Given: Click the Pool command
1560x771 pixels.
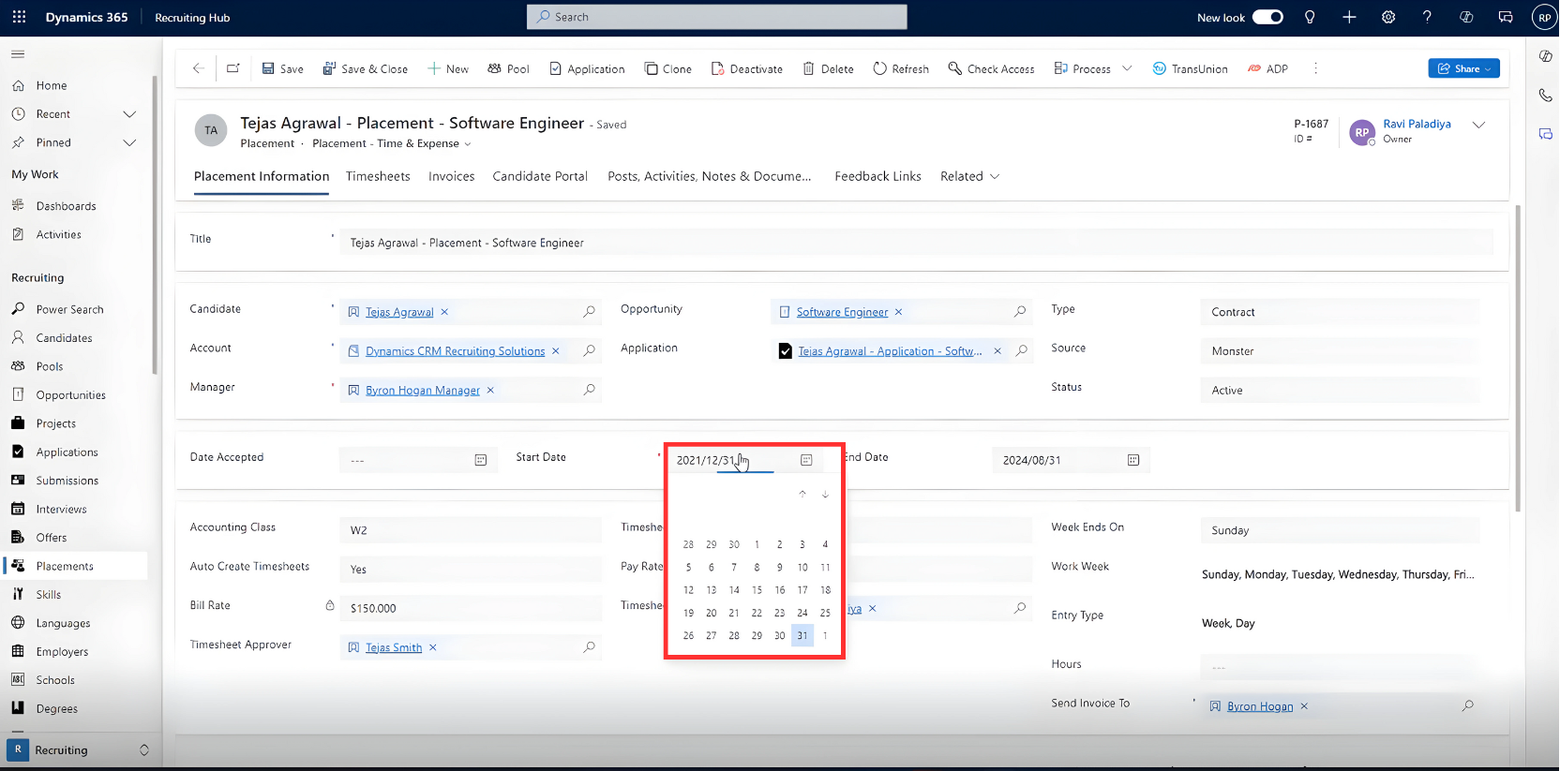Looking at the screenshot, I should [508, 68].
